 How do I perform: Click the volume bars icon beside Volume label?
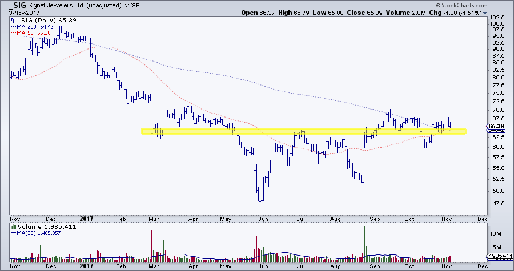point(13,227)
